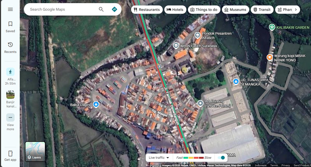Open the Live traffic dropdown
This screenshot has width=311, height=167.
159,158
